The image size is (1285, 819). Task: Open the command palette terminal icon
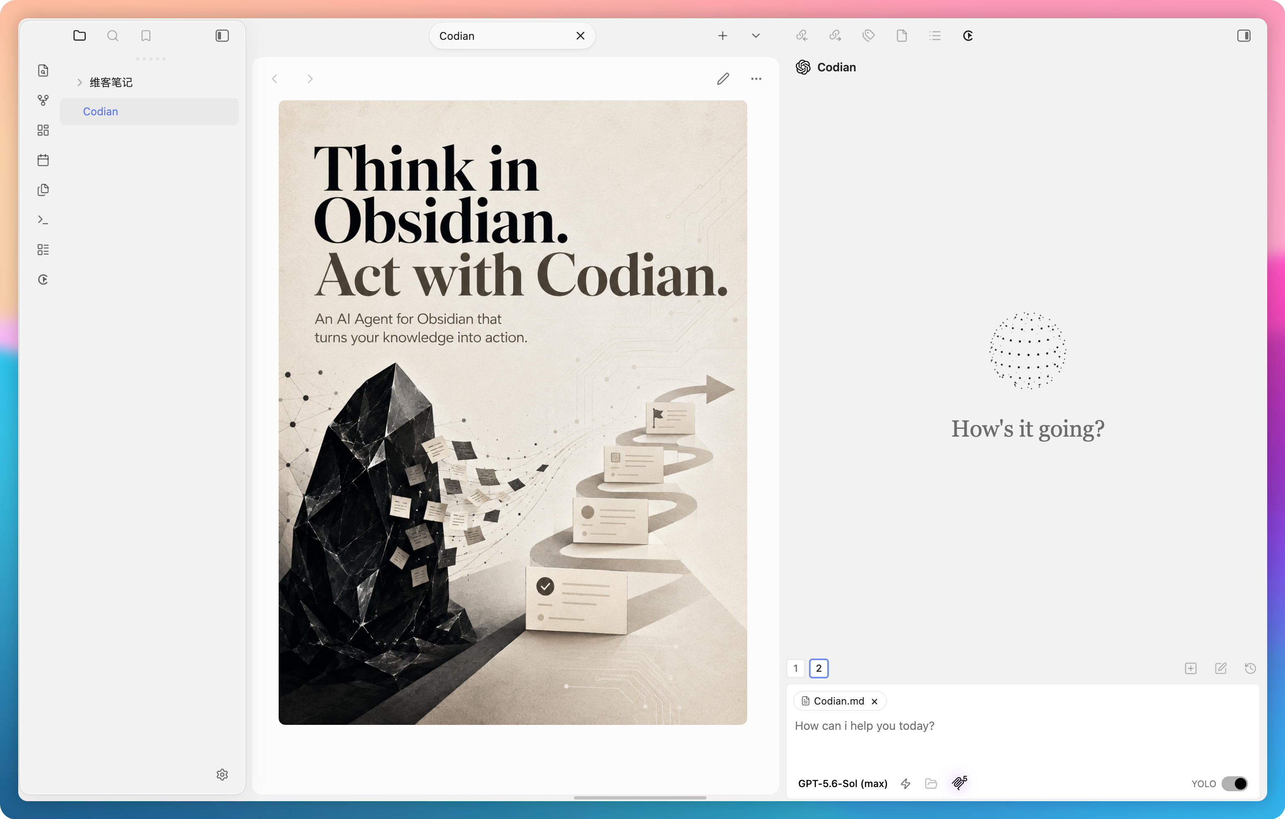tap(43, 220)
